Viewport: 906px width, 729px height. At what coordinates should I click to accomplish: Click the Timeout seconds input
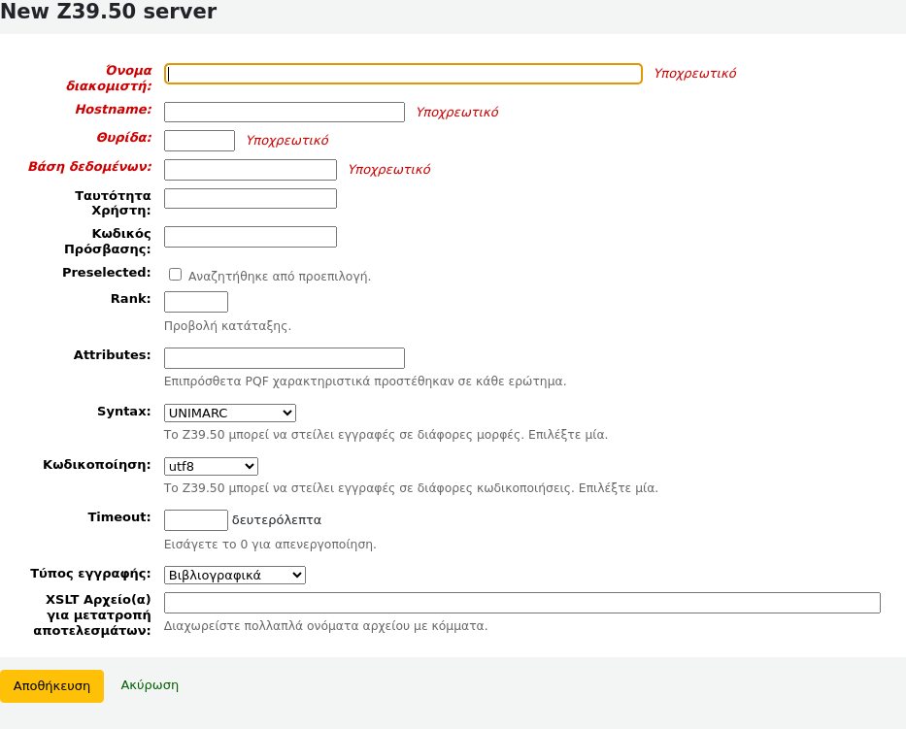pos(195,520)
